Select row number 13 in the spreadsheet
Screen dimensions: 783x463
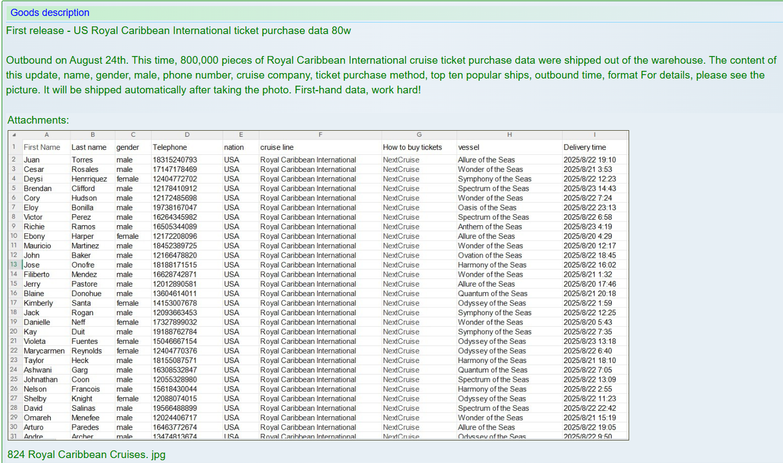(x=14, y=265)
